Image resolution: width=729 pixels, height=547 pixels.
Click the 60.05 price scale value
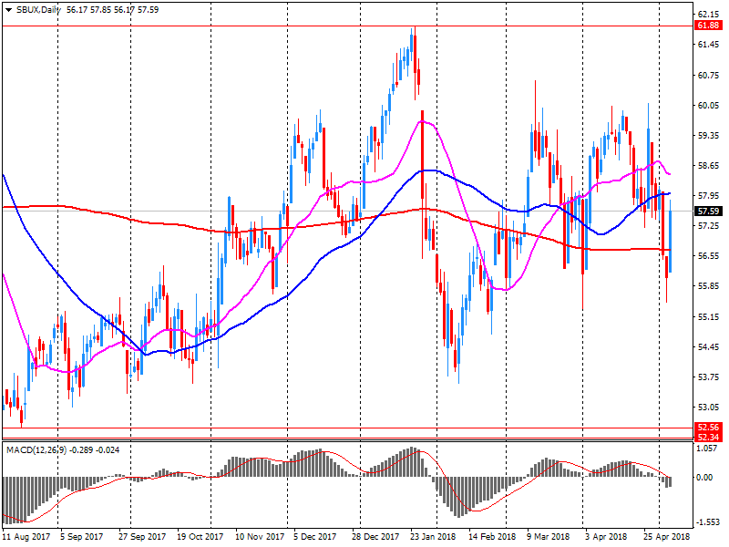pyautogui.click(x=709, y=106)
